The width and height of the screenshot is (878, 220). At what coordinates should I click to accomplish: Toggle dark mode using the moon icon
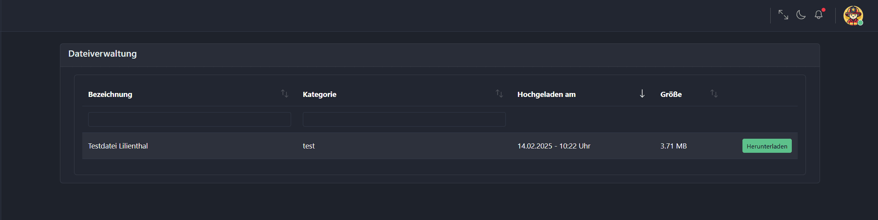point(801,15)
